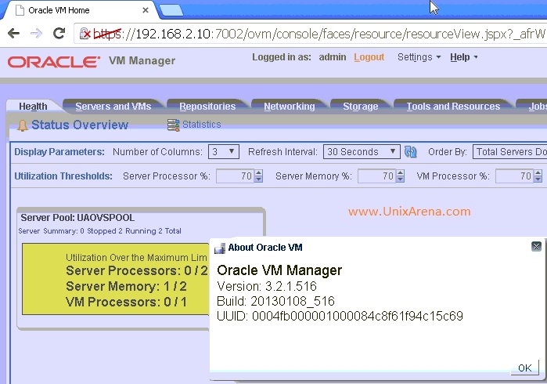The width and height of the screenshot is (547, 384).
Task: Open the Order By dropdown
Action: 509,152
